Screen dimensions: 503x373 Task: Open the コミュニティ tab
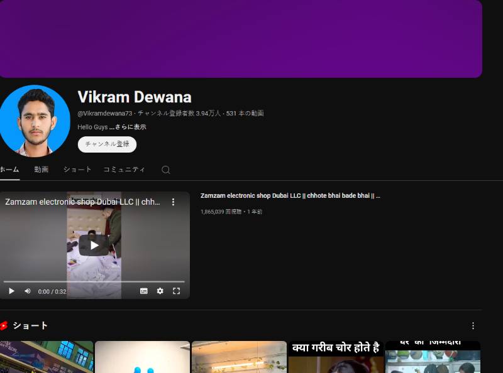[x=124, y=169]
